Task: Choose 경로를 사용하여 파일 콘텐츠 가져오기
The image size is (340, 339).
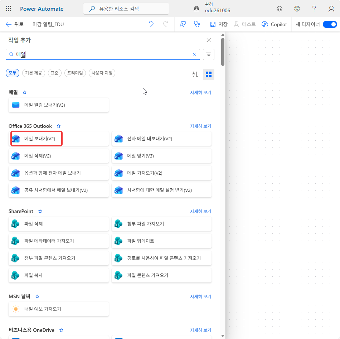Action: [x=161, y=258]
